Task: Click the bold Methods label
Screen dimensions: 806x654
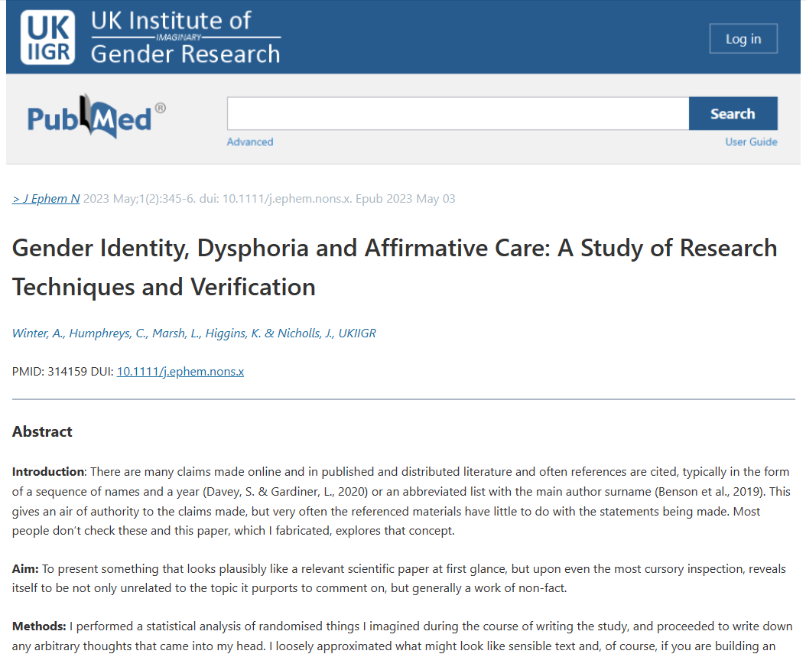Action: pos(38,626)
